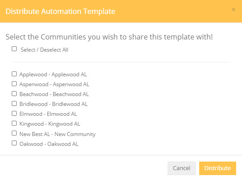Click the Cancel button
242x180 pixels.
click(182, 168)
